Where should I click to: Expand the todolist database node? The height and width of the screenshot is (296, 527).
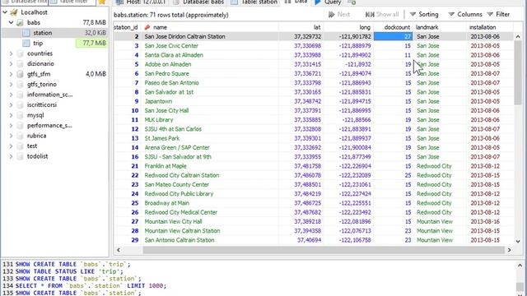11,156
